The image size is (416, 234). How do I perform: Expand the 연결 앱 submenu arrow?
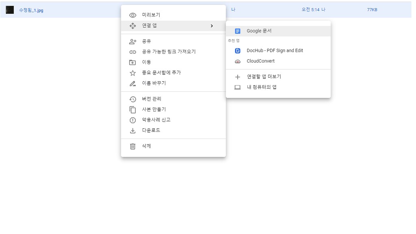212,26
